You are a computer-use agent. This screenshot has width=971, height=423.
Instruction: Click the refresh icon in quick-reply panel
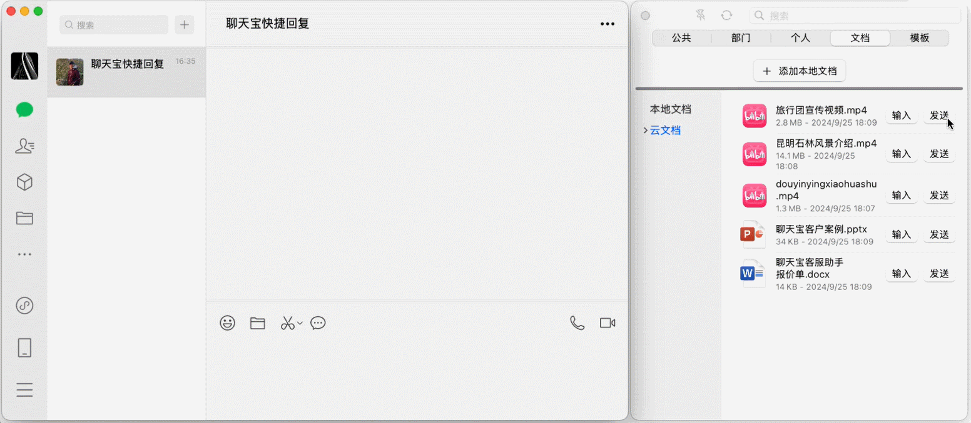tap(726, 16)
